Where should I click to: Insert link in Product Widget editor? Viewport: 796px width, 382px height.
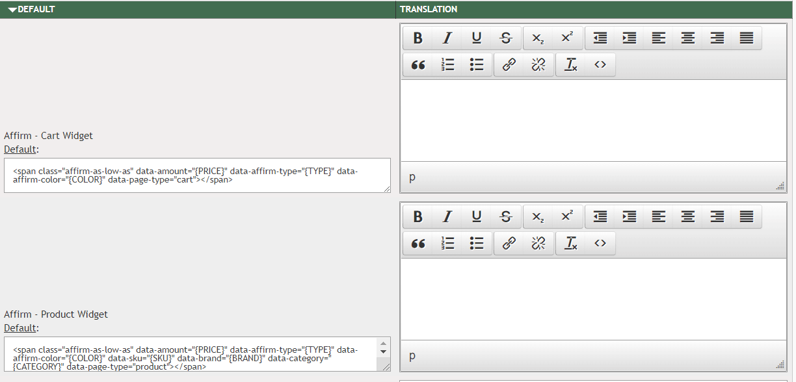click(x=509, y=244)
